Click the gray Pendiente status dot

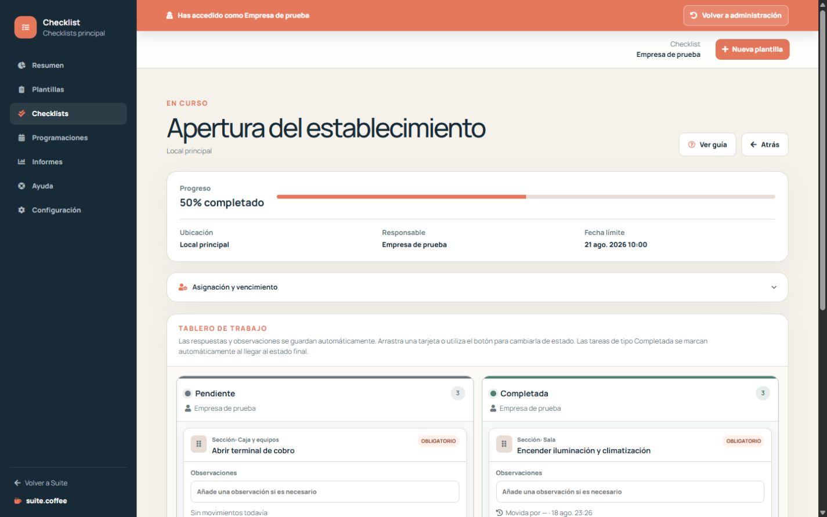tap(187, 393)
